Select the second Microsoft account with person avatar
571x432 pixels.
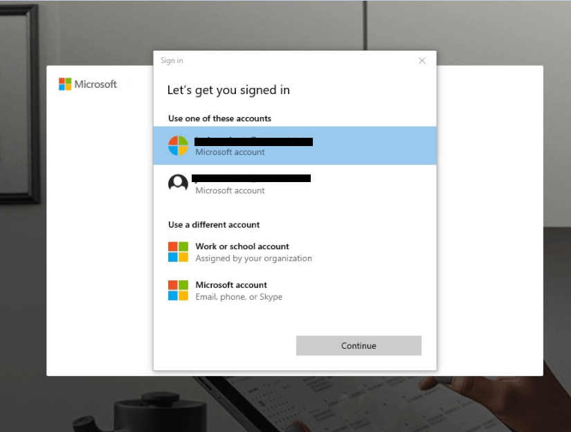pyautogui.click(x=295, y=184)
